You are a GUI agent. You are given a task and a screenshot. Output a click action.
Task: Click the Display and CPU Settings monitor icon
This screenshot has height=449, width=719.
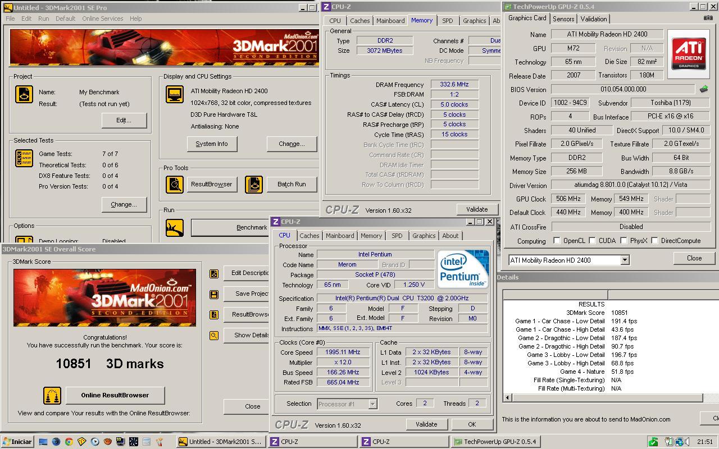click(x=175, y=94)
